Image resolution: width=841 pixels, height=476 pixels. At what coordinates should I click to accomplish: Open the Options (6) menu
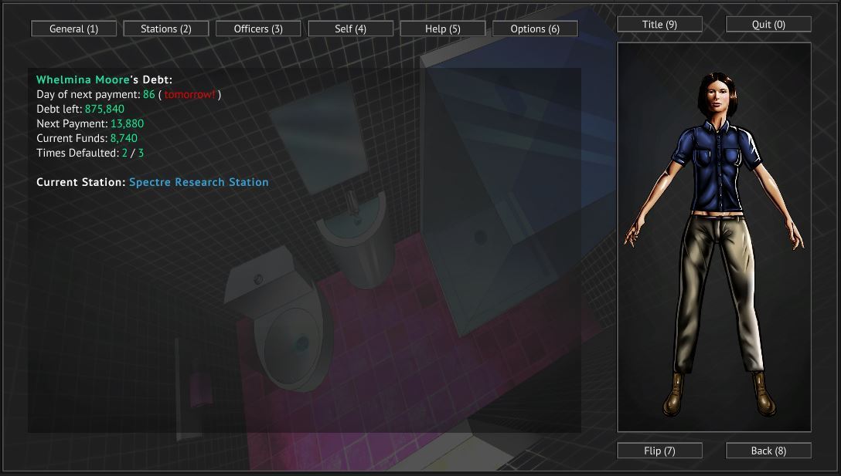pos(535,29)
